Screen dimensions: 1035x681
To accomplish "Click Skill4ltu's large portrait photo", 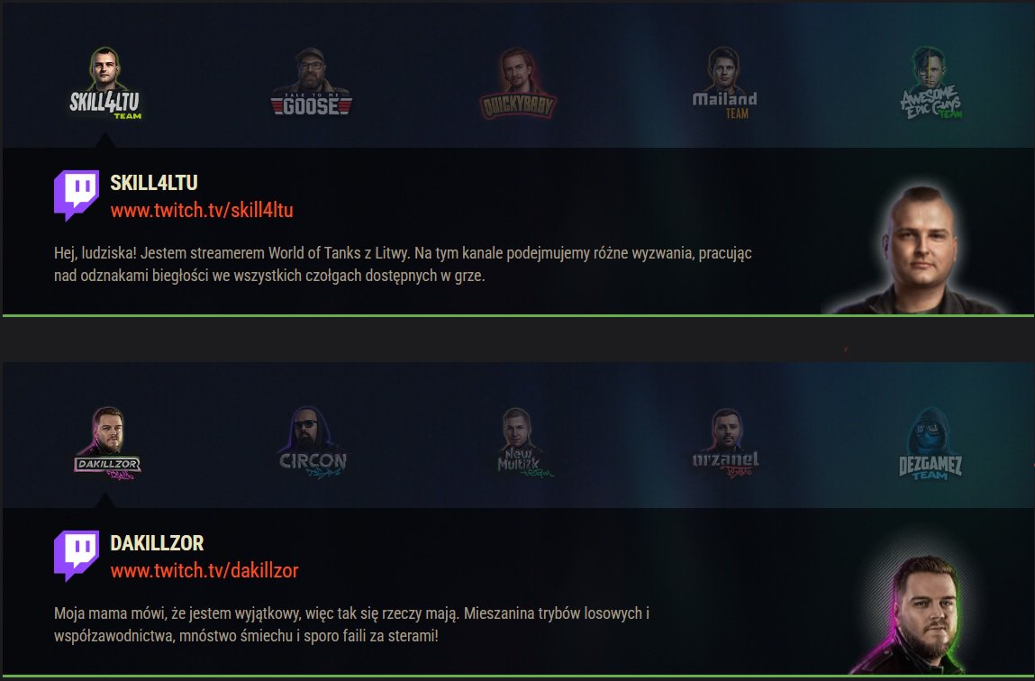I will coord(918,250).
